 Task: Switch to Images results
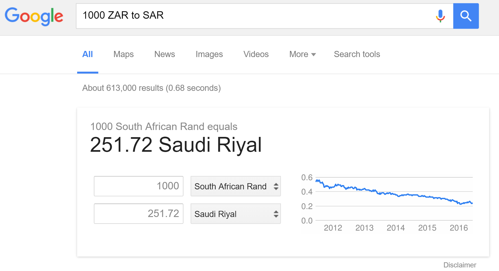point(209,54)
